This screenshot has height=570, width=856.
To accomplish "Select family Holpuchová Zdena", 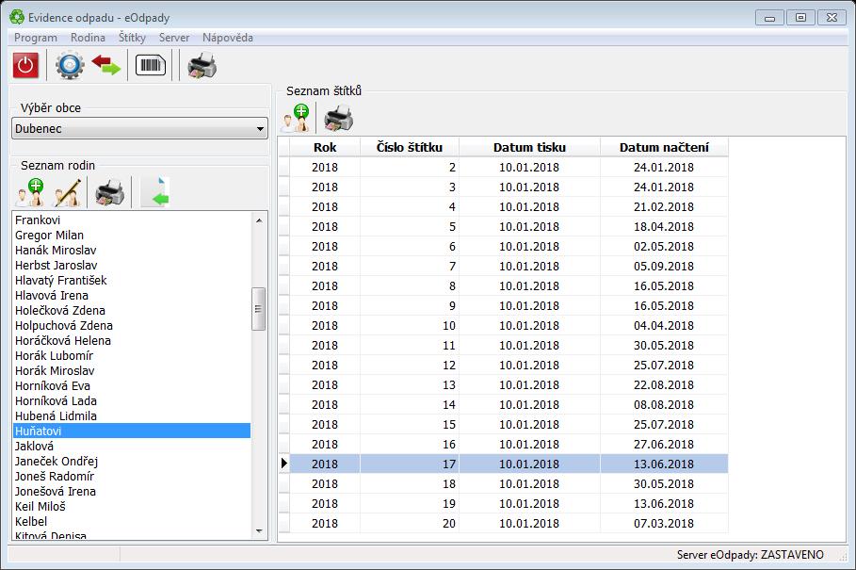I will point(132,325).
